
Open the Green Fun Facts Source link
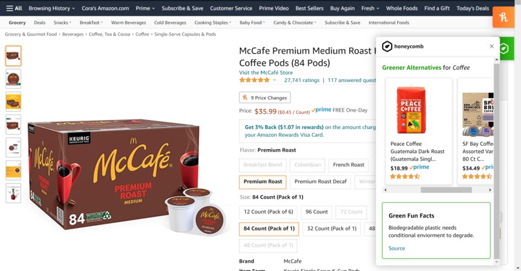coord(396,248)
